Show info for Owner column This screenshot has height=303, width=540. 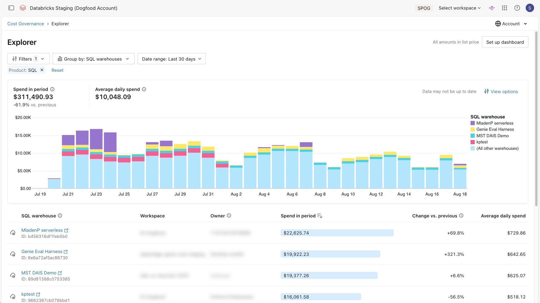point(229,215)
